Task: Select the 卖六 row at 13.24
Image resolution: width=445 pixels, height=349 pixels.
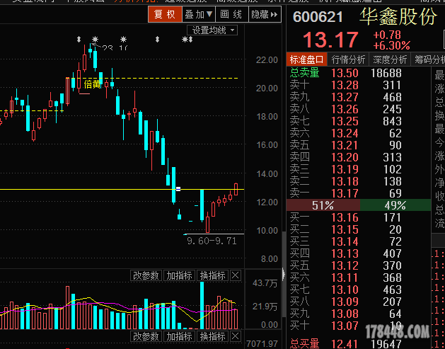Action: coord(359,133)
